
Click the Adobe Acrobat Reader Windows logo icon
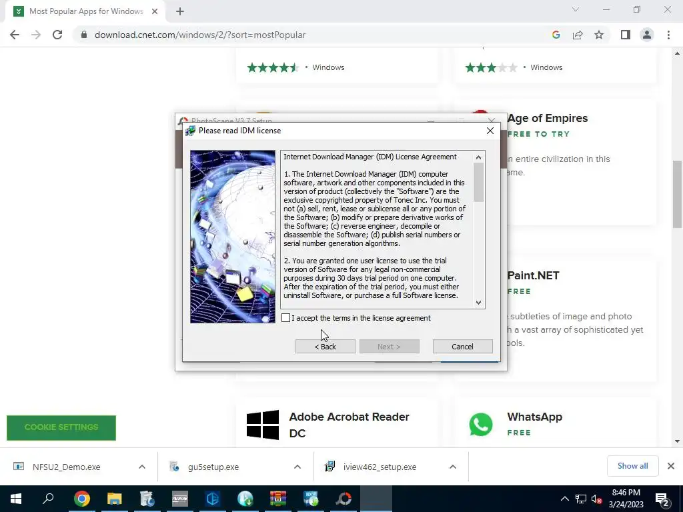[263, 425]
